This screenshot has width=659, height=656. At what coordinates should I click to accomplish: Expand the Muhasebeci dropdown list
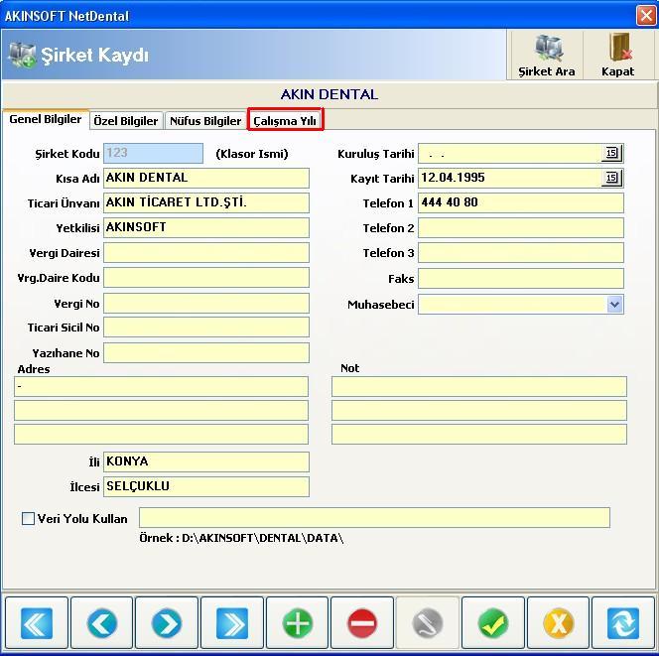[615, 305]
